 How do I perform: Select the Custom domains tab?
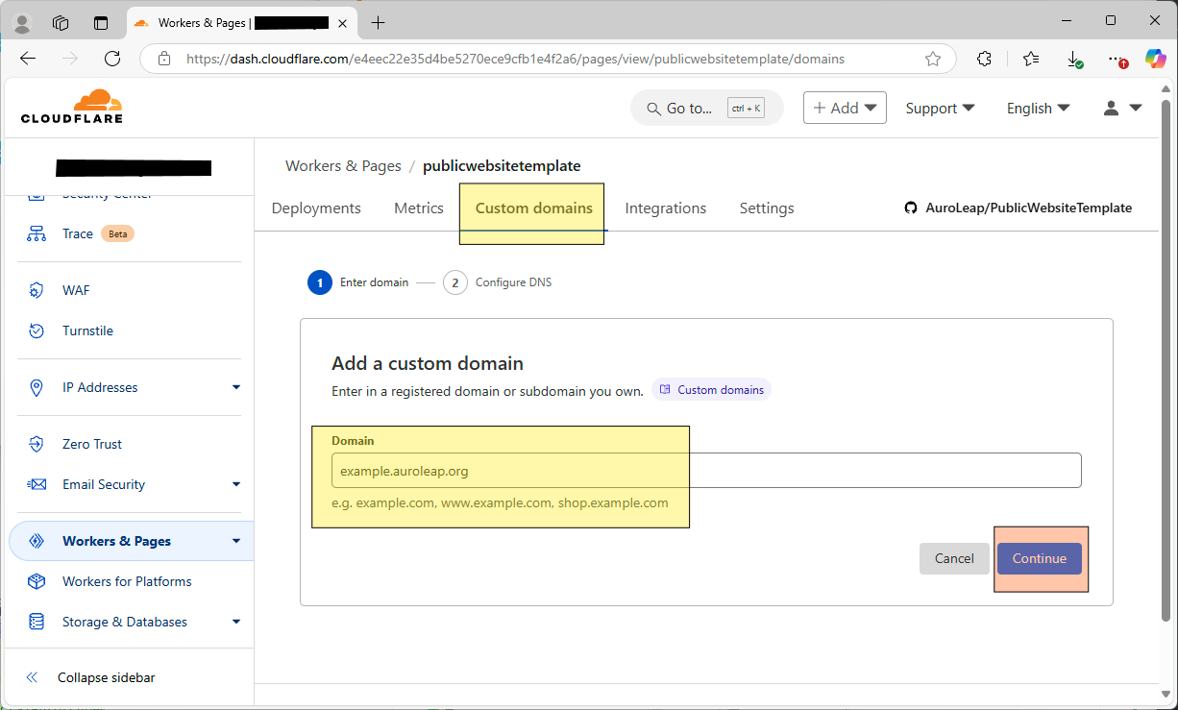pos(534,208)
